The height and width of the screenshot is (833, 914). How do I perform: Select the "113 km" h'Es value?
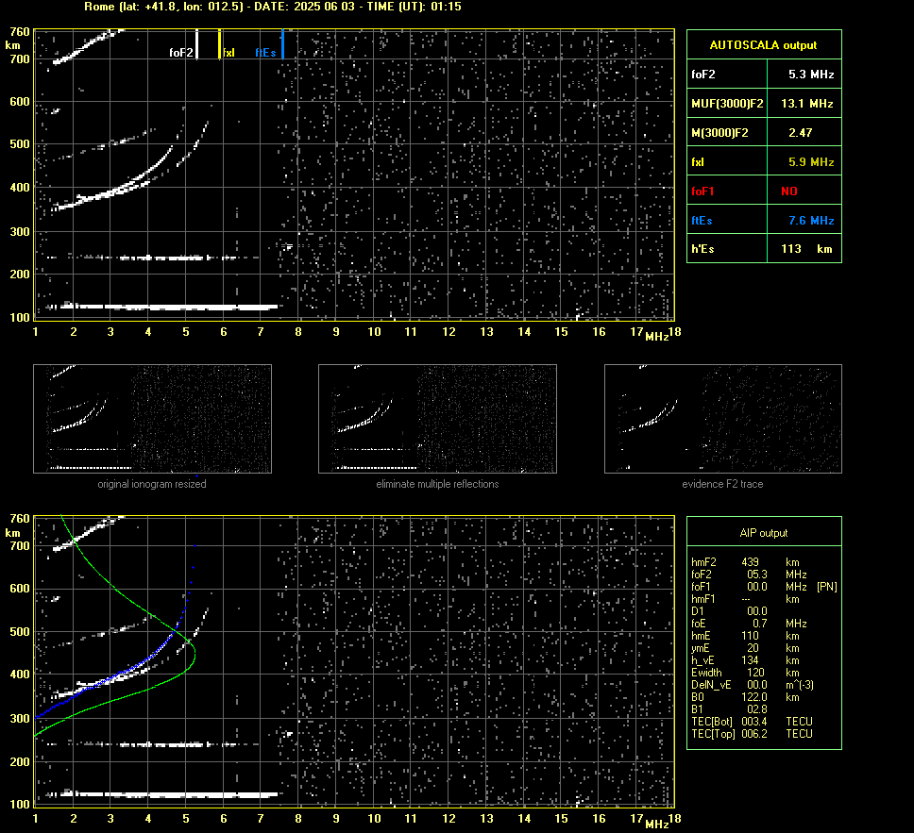pos(806,249)
